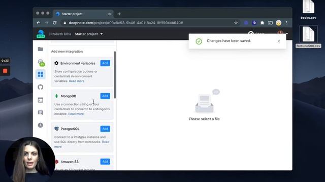
Task: Add the MongoDB integration
Action: [x=105, y=96]
